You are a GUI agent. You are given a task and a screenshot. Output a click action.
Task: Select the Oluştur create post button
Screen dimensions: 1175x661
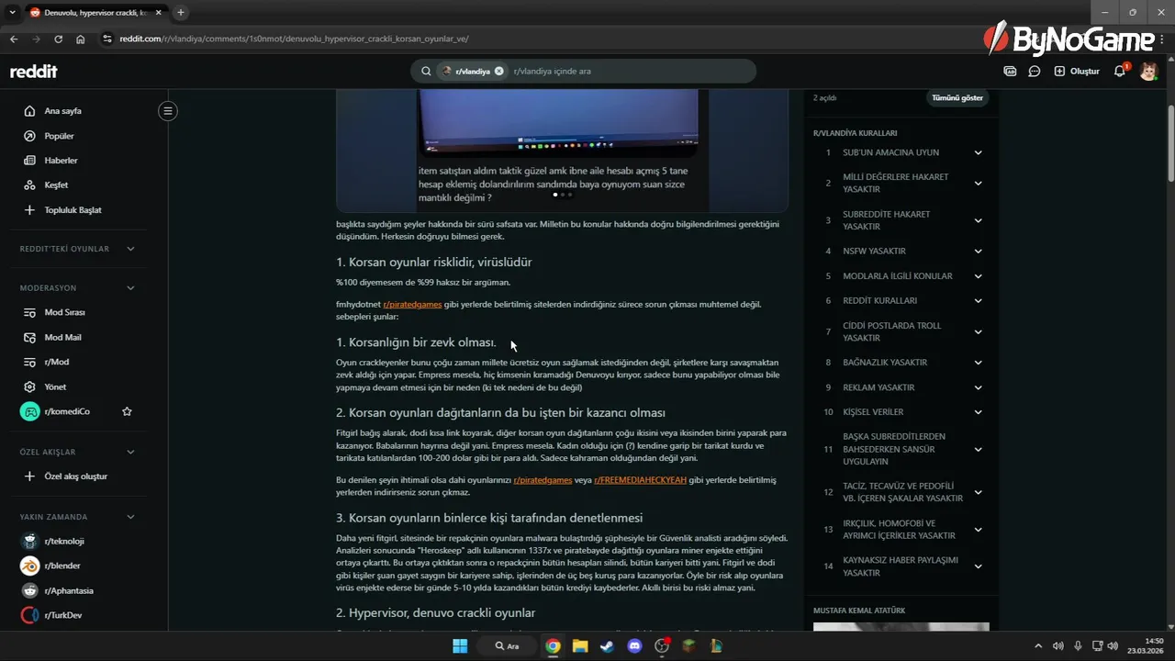(x=1077, y=71)
